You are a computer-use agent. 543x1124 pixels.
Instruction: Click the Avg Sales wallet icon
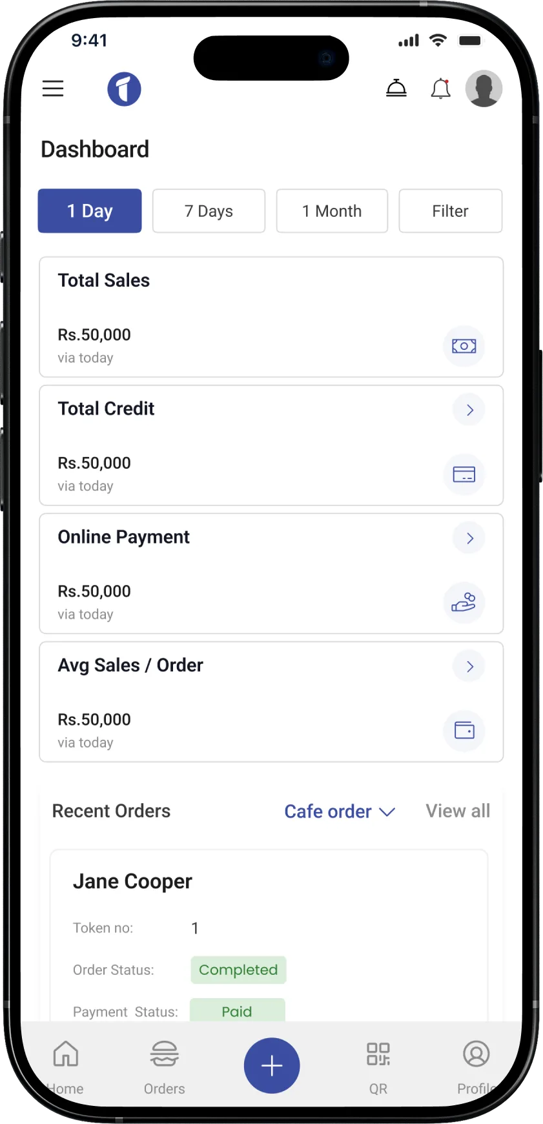(x=464, y=730)
